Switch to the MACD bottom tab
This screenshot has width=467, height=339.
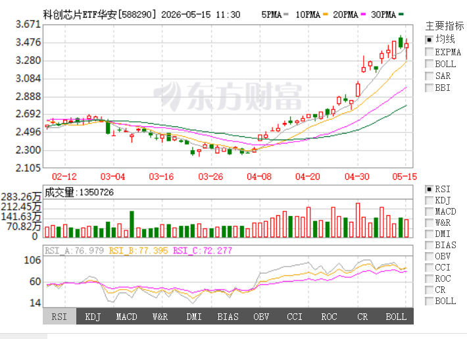point(126,317)
